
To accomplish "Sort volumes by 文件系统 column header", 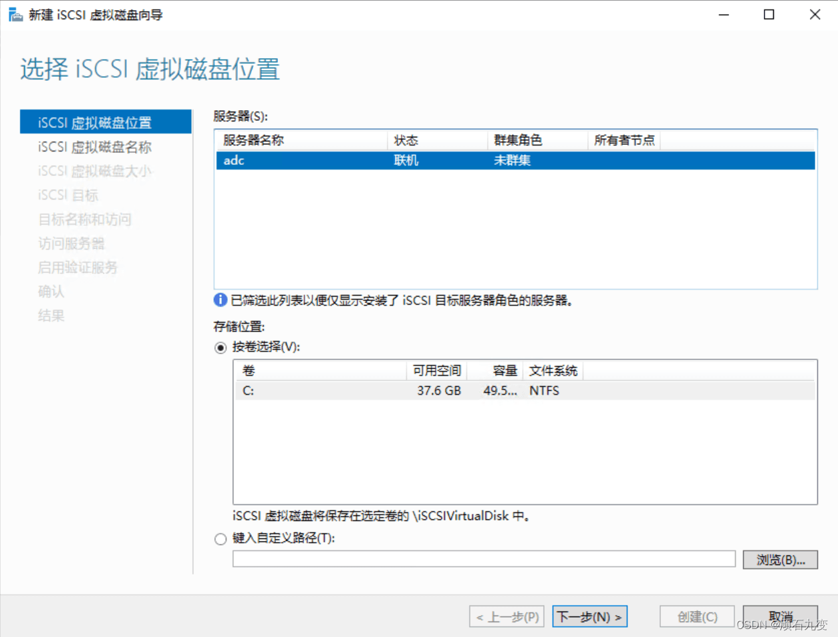I will click(553, 371).
